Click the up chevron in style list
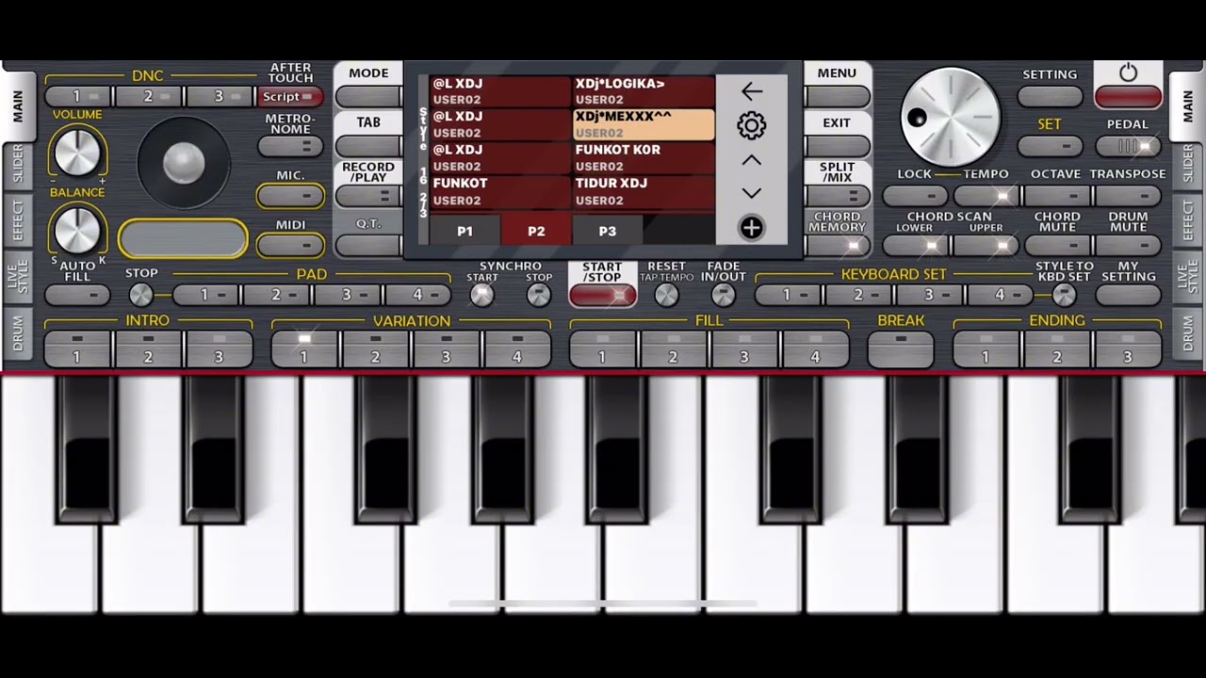Viewport: 1206px width, 678px height. pos(751,161)
